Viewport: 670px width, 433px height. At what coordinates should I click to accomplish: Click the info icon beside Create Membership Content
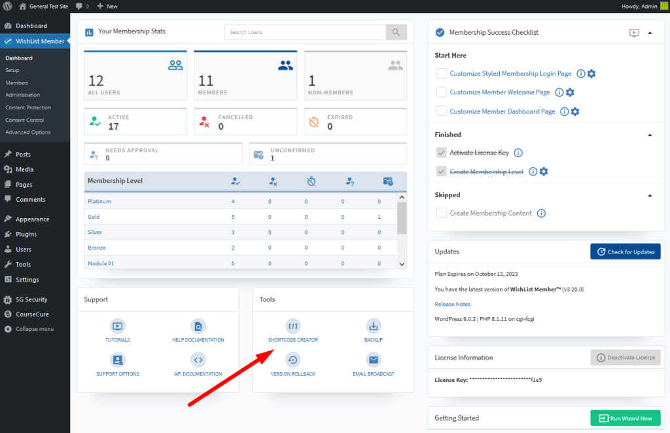[x=541, y=213]
